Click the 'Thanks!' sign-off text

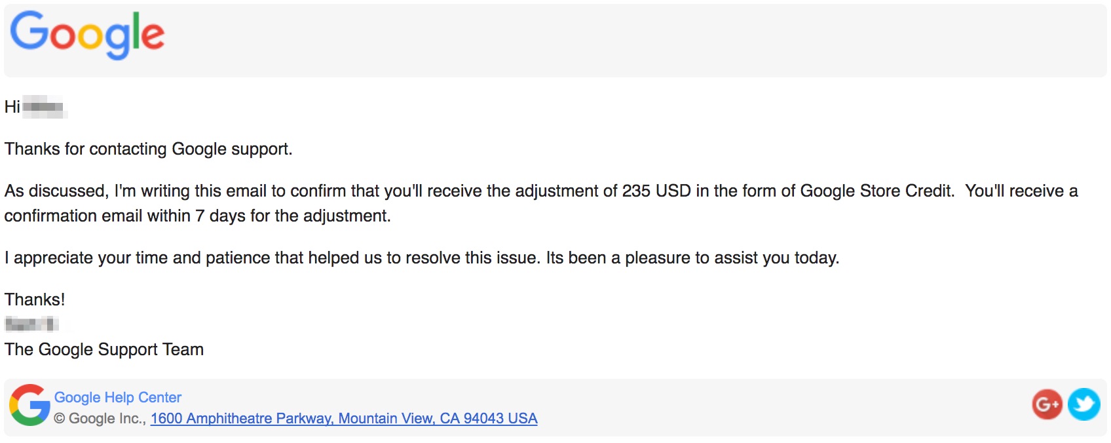35,299
